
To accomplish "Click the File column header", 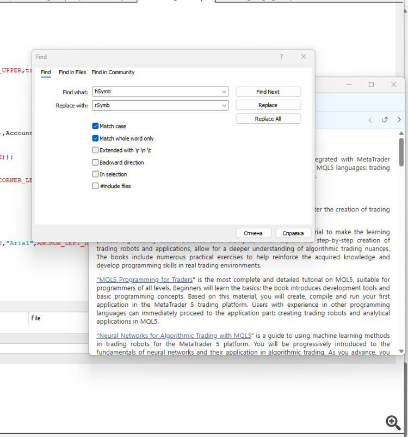I will [36, 318].
